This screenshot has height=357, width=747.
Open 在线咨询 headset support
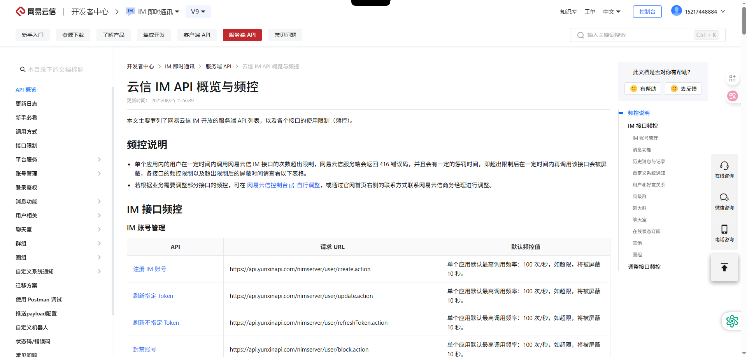[x=724, y=170]
